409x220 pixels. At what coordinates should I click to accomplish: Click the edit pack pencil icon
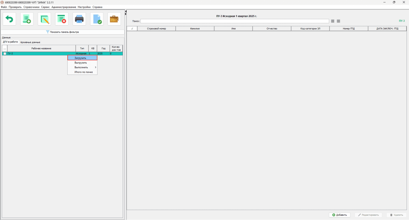coord(44,19)
